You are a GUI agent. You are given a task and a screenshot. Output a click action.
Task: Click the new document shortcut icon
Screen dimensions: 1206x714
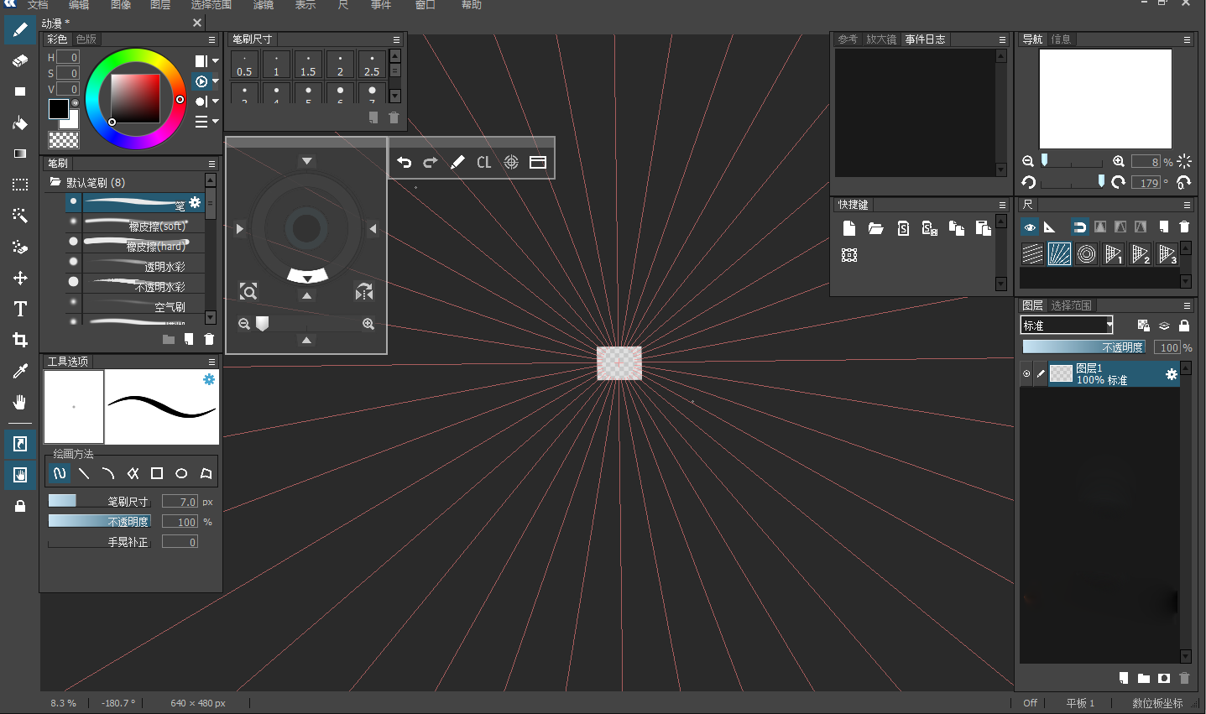click(x=849, y=228)
